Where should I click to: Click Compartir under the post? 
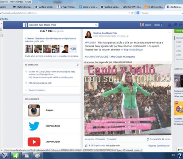pyautogui.click(x=112, y=139)
